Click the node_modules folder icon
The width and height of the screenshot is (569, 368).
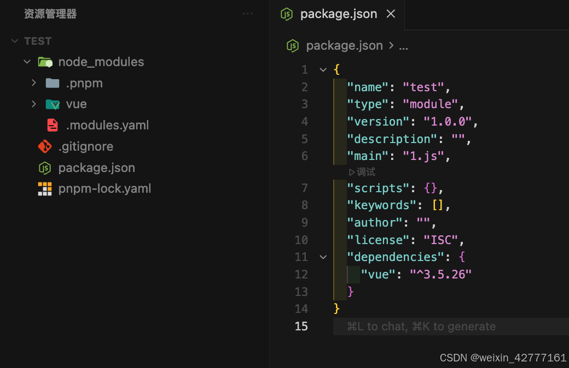point(45,62)
